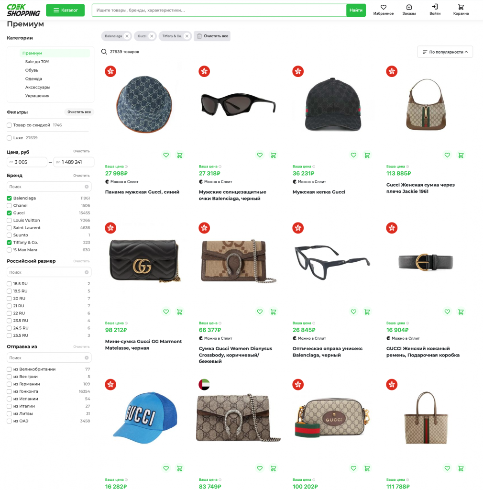Uncheck the Gucci brand checkbox
Screen dimensions: 483x490
pyautogui.click(x=9, y=213)
